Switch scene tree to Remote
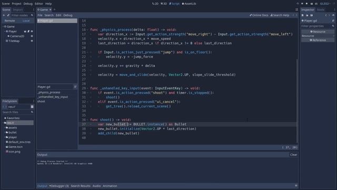Screen dimensions: 337x190 click(9, 21)
